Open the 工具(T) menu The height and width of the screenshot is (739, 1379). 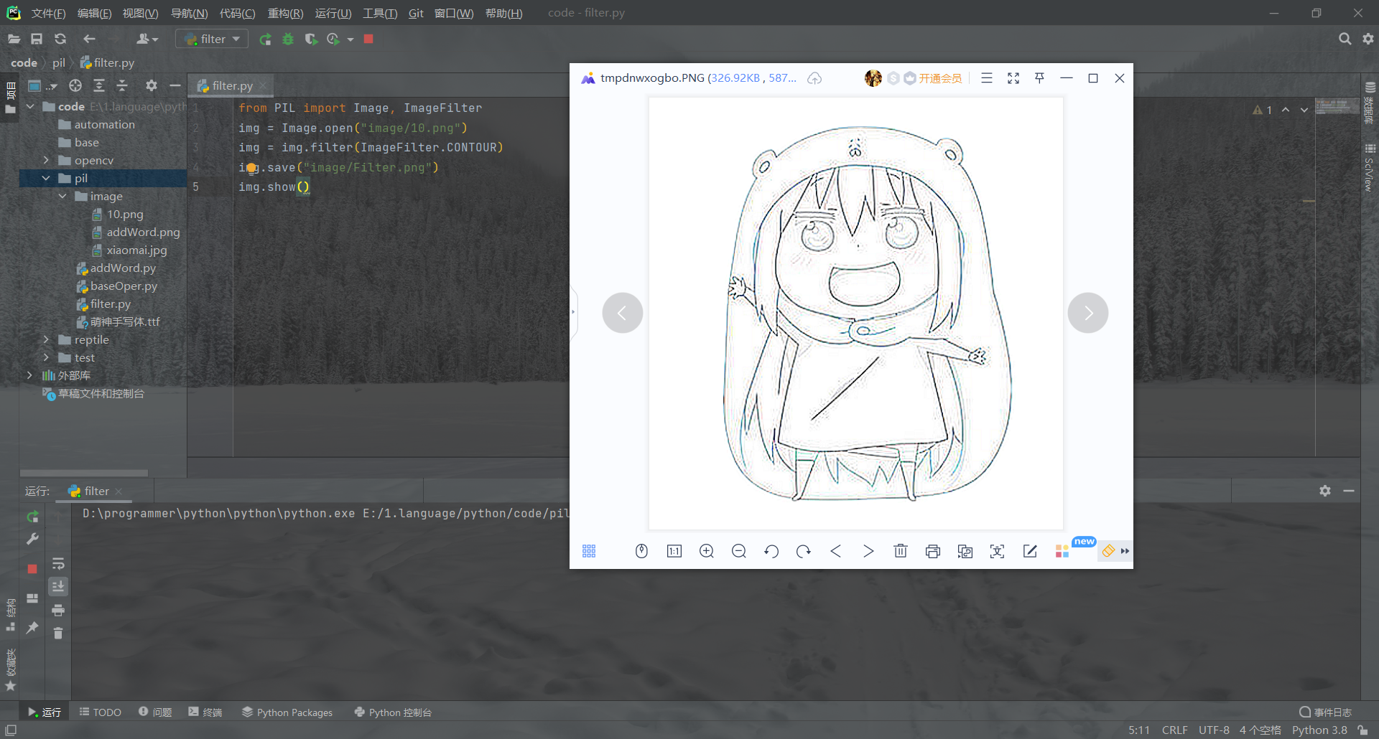pos(380,13)
